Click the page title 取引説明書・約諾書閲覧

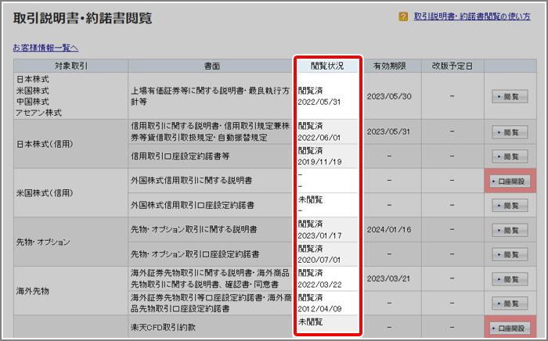(x=82, y=18)
